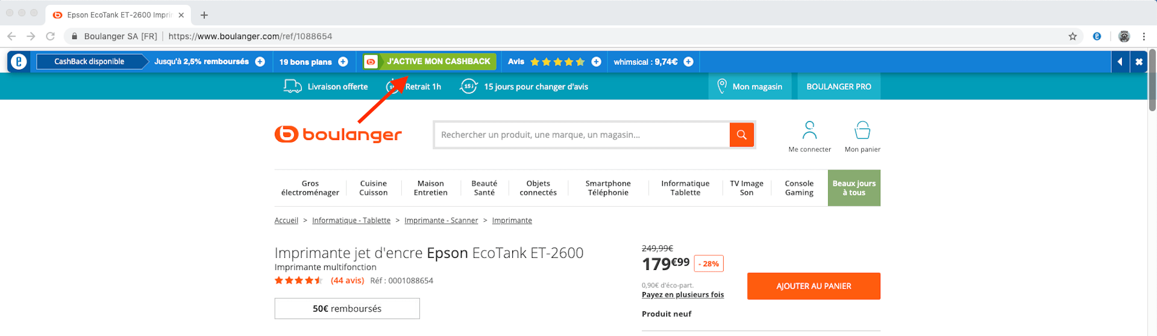Click the Accueil breadcrumb link
This screenshot has width=1157, height=336.
[286, 221]
